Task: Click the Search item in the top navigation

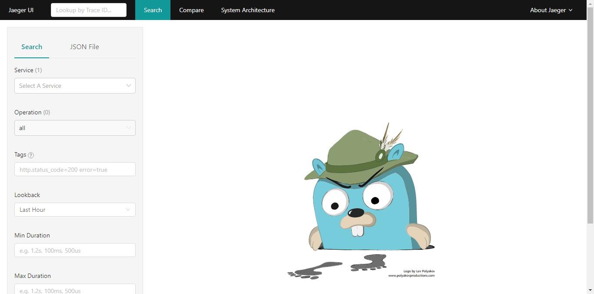Action: [153, 10]
